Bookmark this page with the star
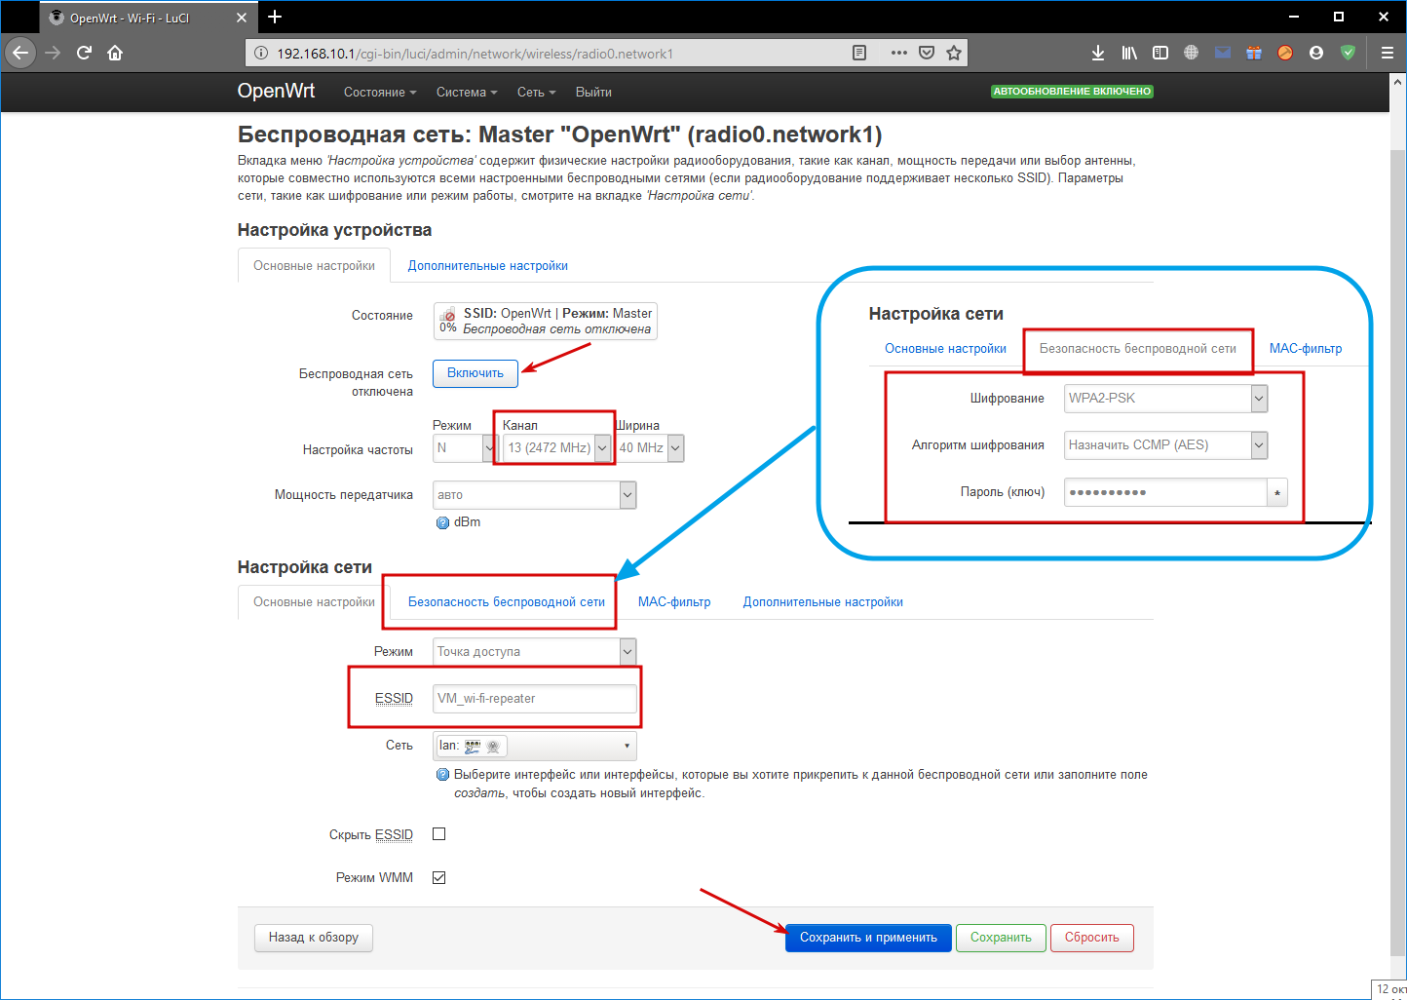The width and height of the screenshot is (1407, 1000). (x=954, y=53)
